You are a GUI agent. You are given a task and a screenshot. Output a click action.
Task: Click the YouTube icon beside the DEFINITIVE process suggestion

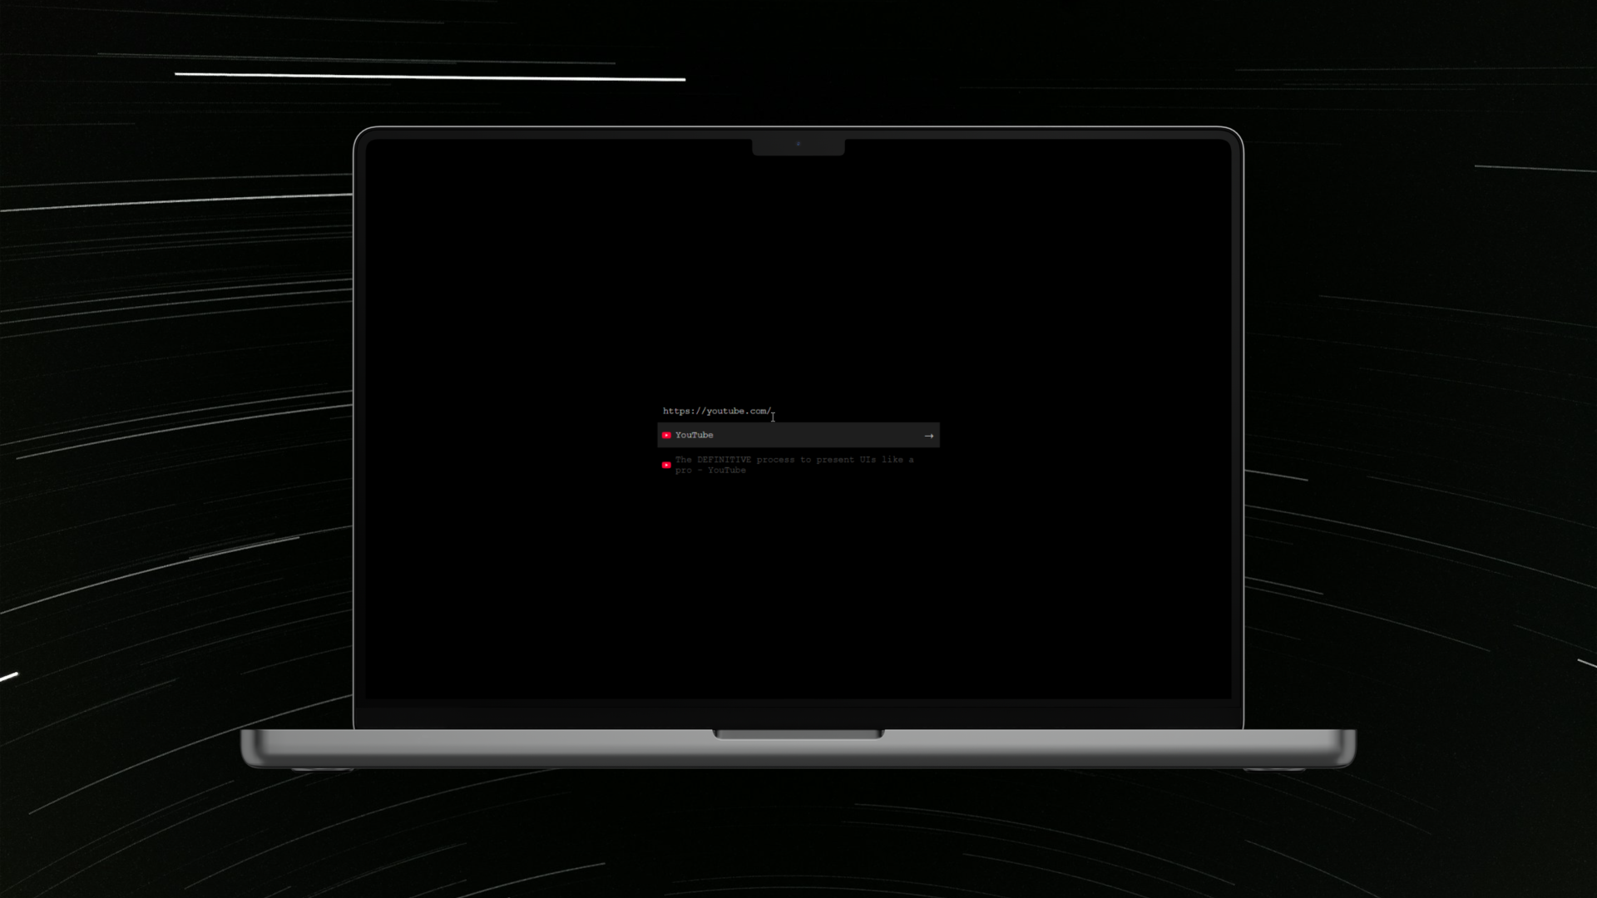tap(666, 465)
